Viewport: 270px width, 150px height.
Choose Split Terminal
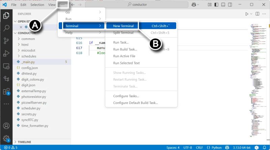tap(141, 33)
